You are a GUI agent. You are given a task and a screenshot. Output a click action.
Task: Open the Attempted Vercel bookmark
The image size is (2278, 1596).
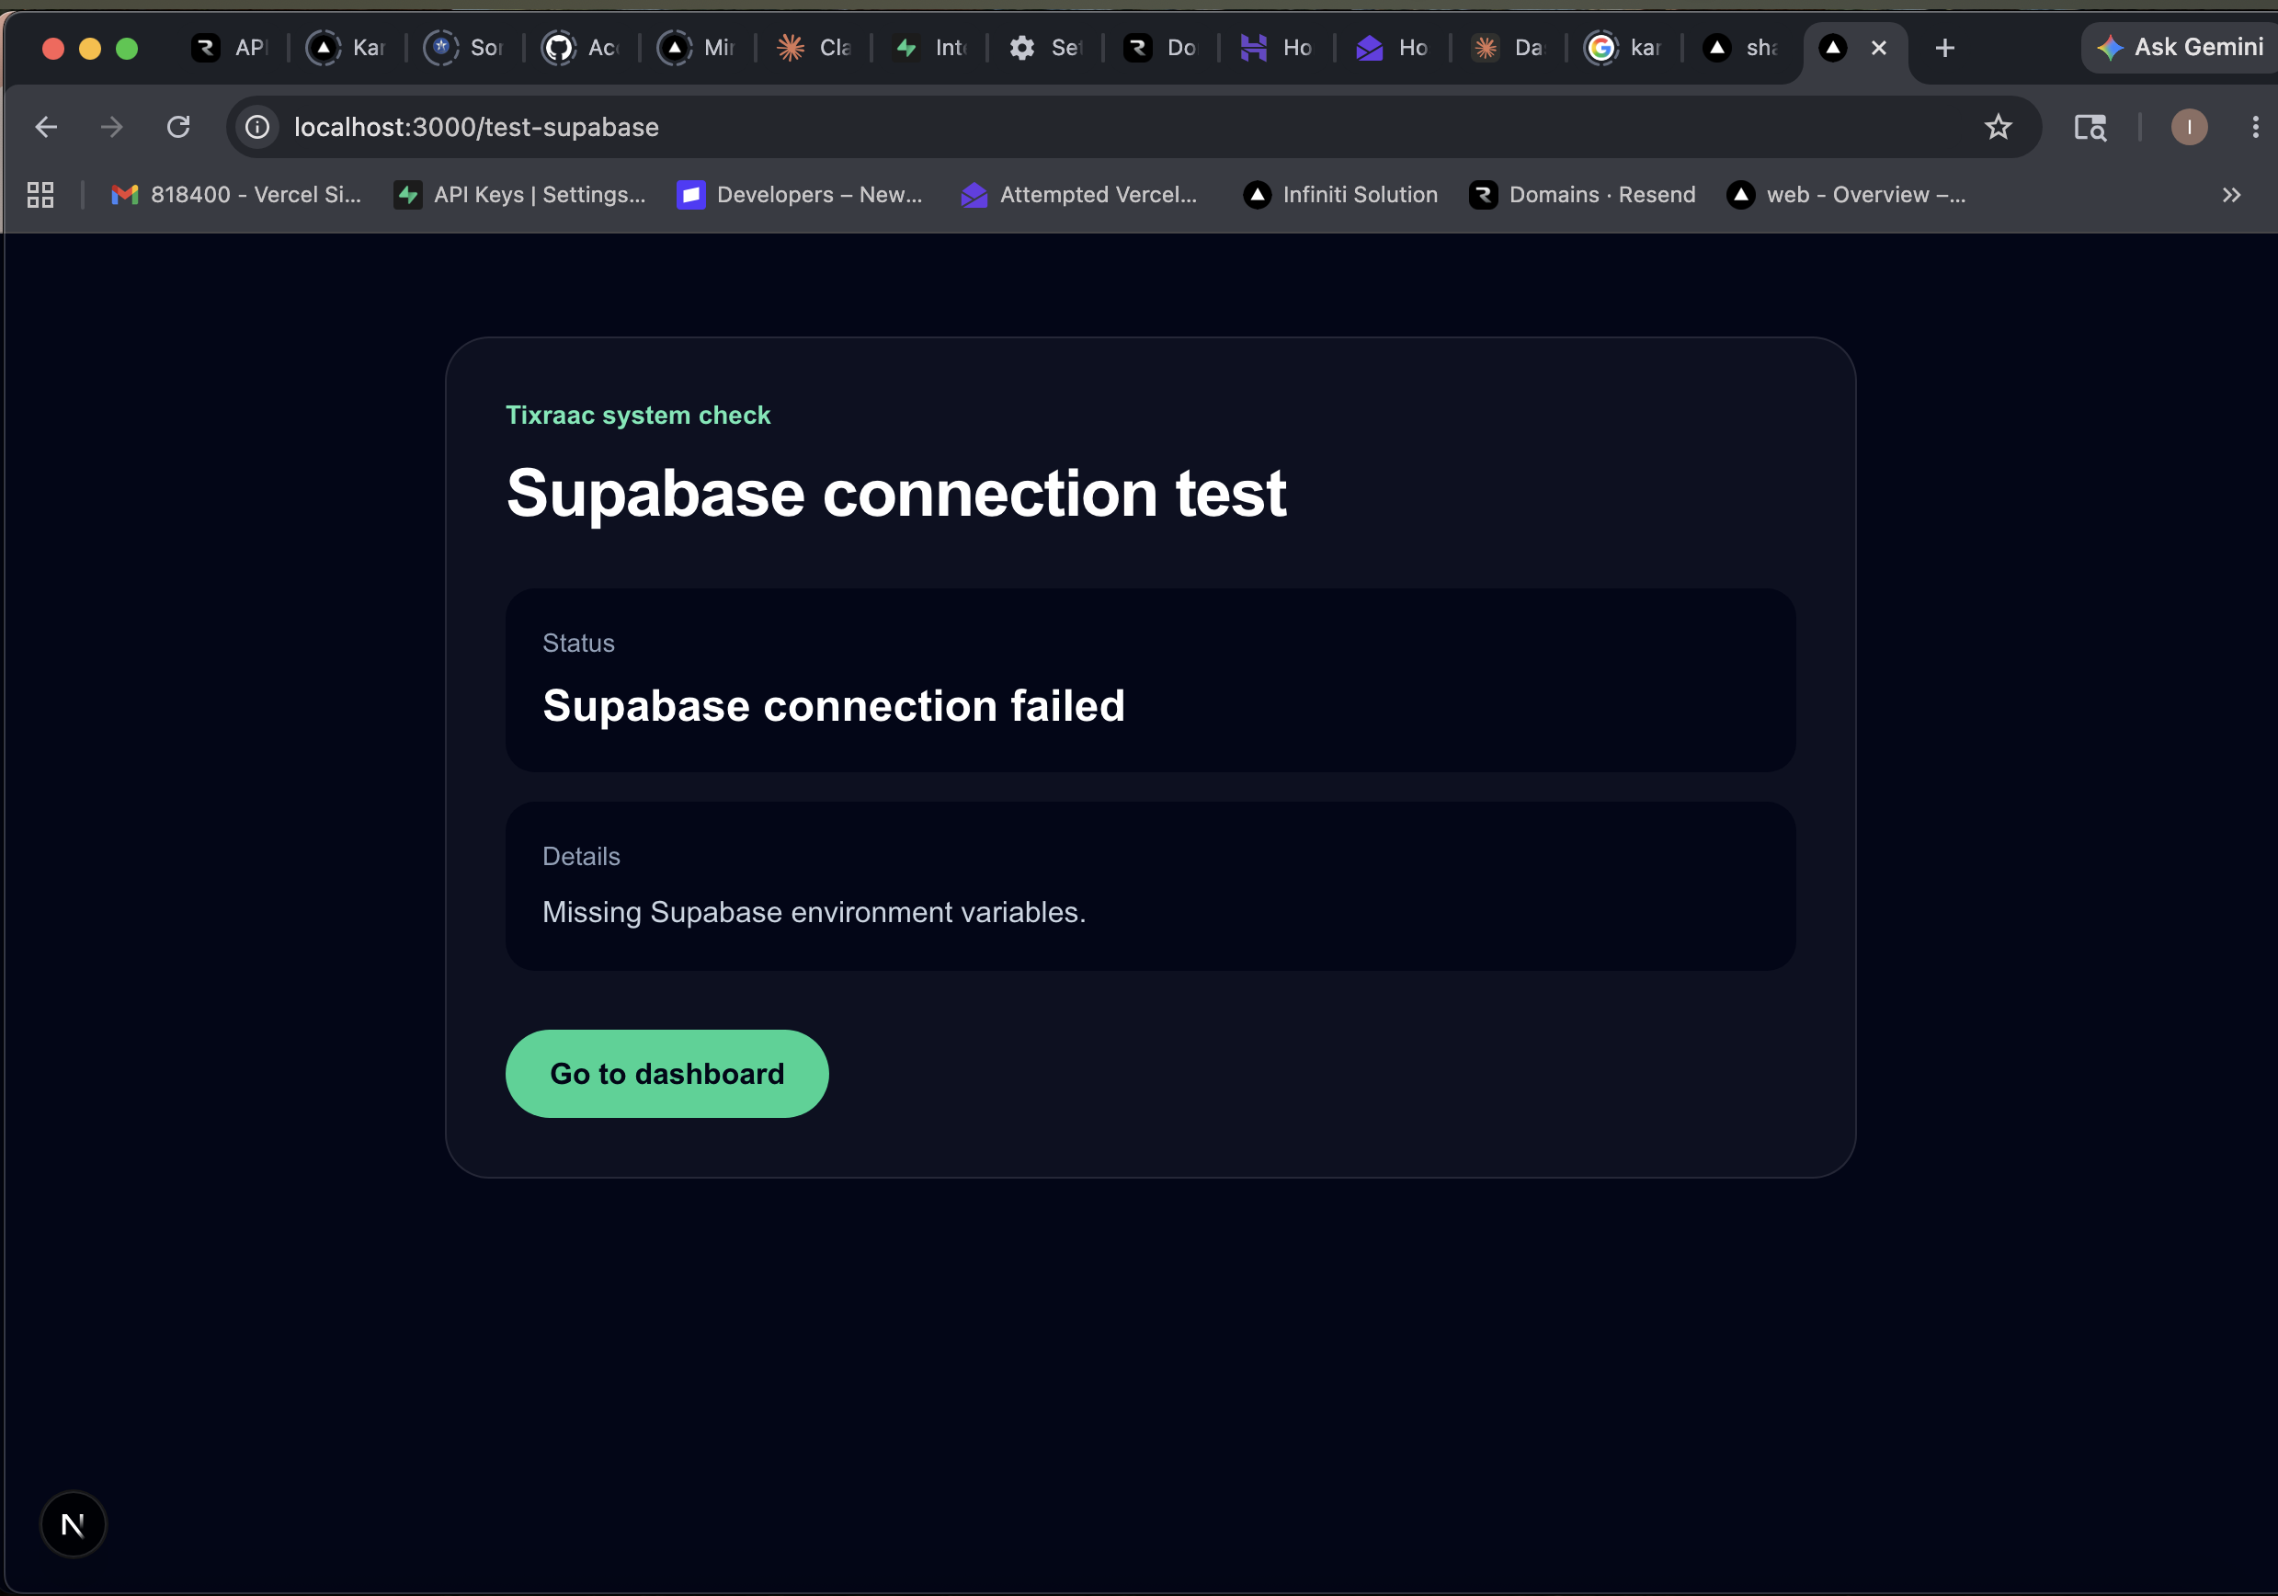coord(1079,195)
